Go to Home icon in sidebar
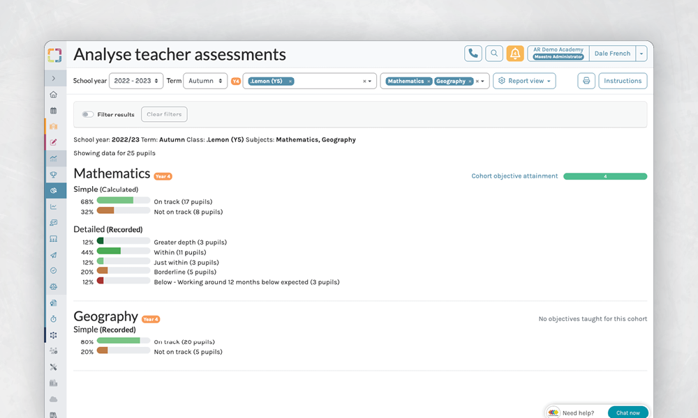This screenshot has width=698, height=418. click(54, 94)
